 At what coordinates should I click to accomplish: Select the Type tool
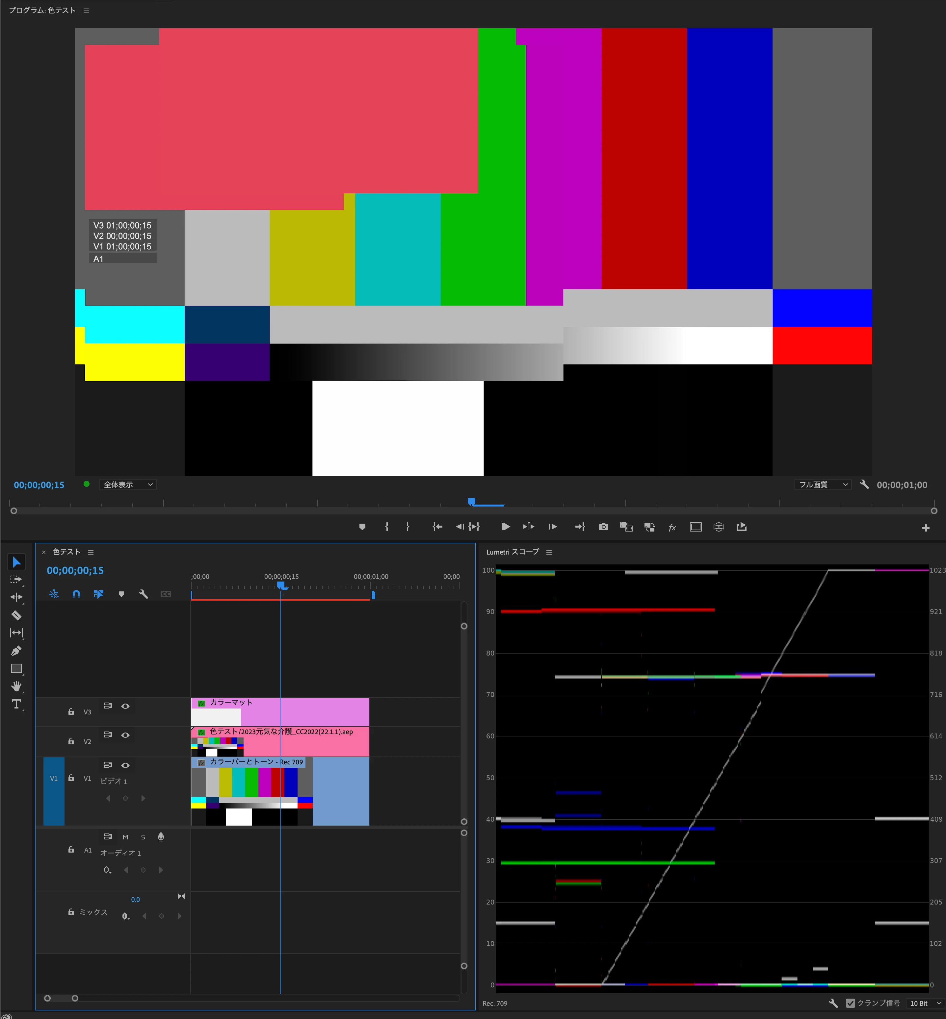(16, 705)
